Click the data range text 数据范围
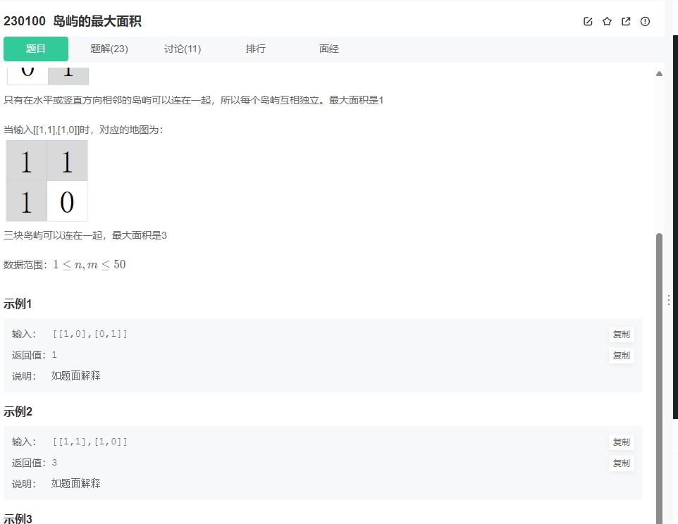678x524 pixels. pos(64,265)
